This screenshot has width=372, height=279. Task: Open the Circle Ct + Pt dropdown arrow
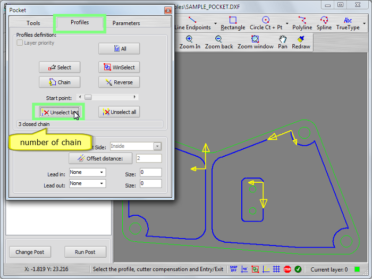[287, 24]
